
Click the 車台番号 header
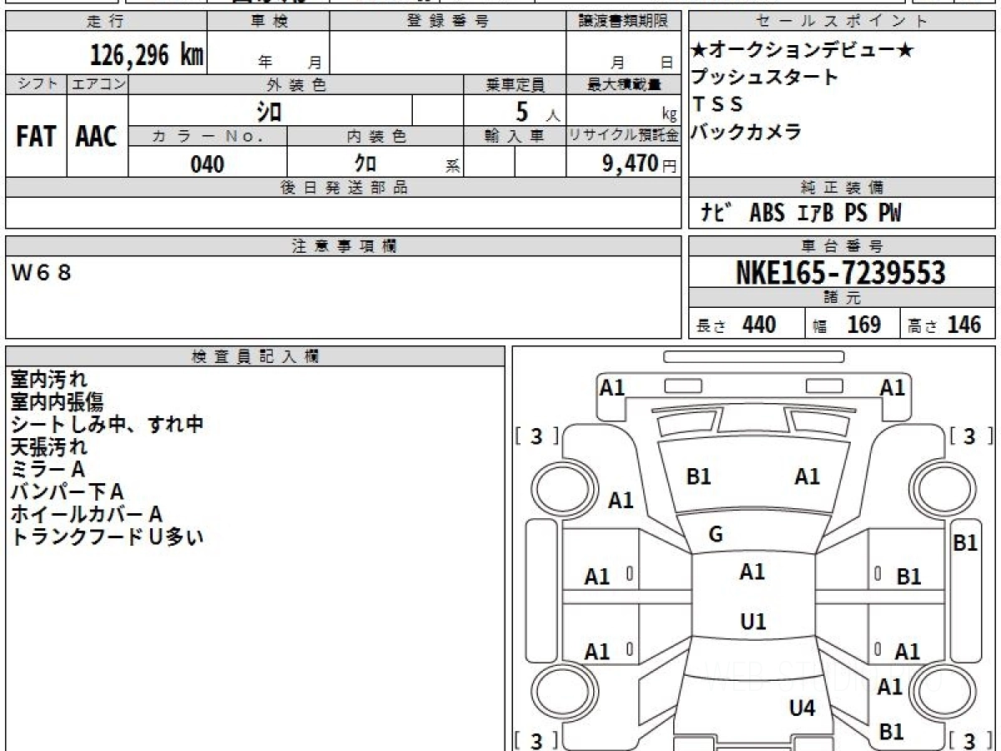tap(843, 246)
